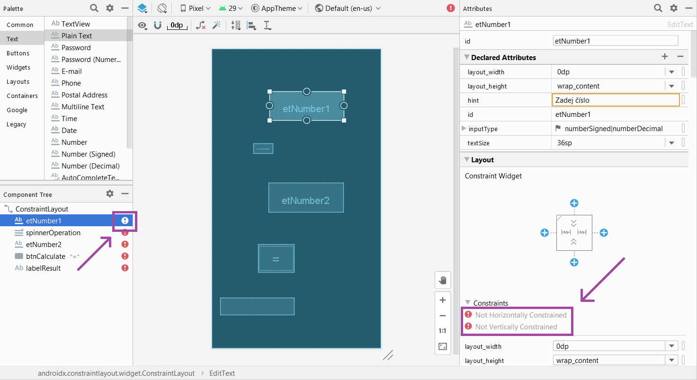Click the zoom to fit screen icon
This screenshot has height=380, width=697.
443,346
